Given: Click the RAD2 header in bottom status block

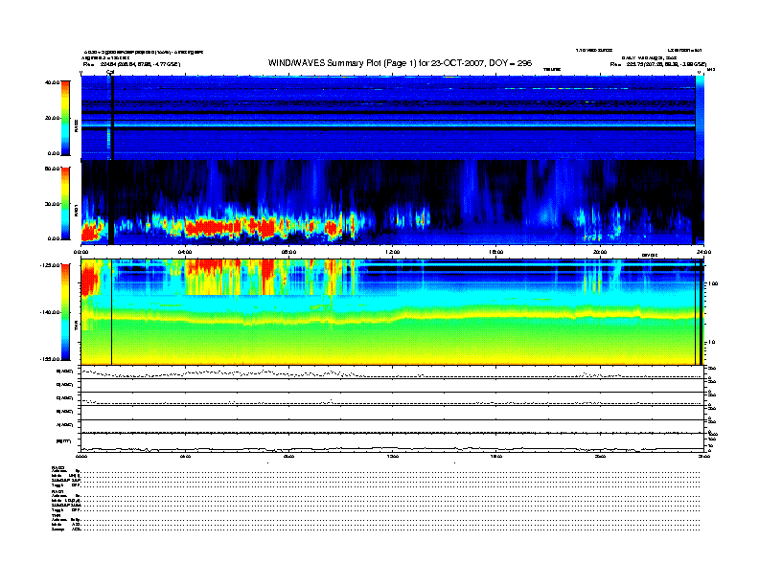Looking at the screenshot, I should [x=57, y=467].
